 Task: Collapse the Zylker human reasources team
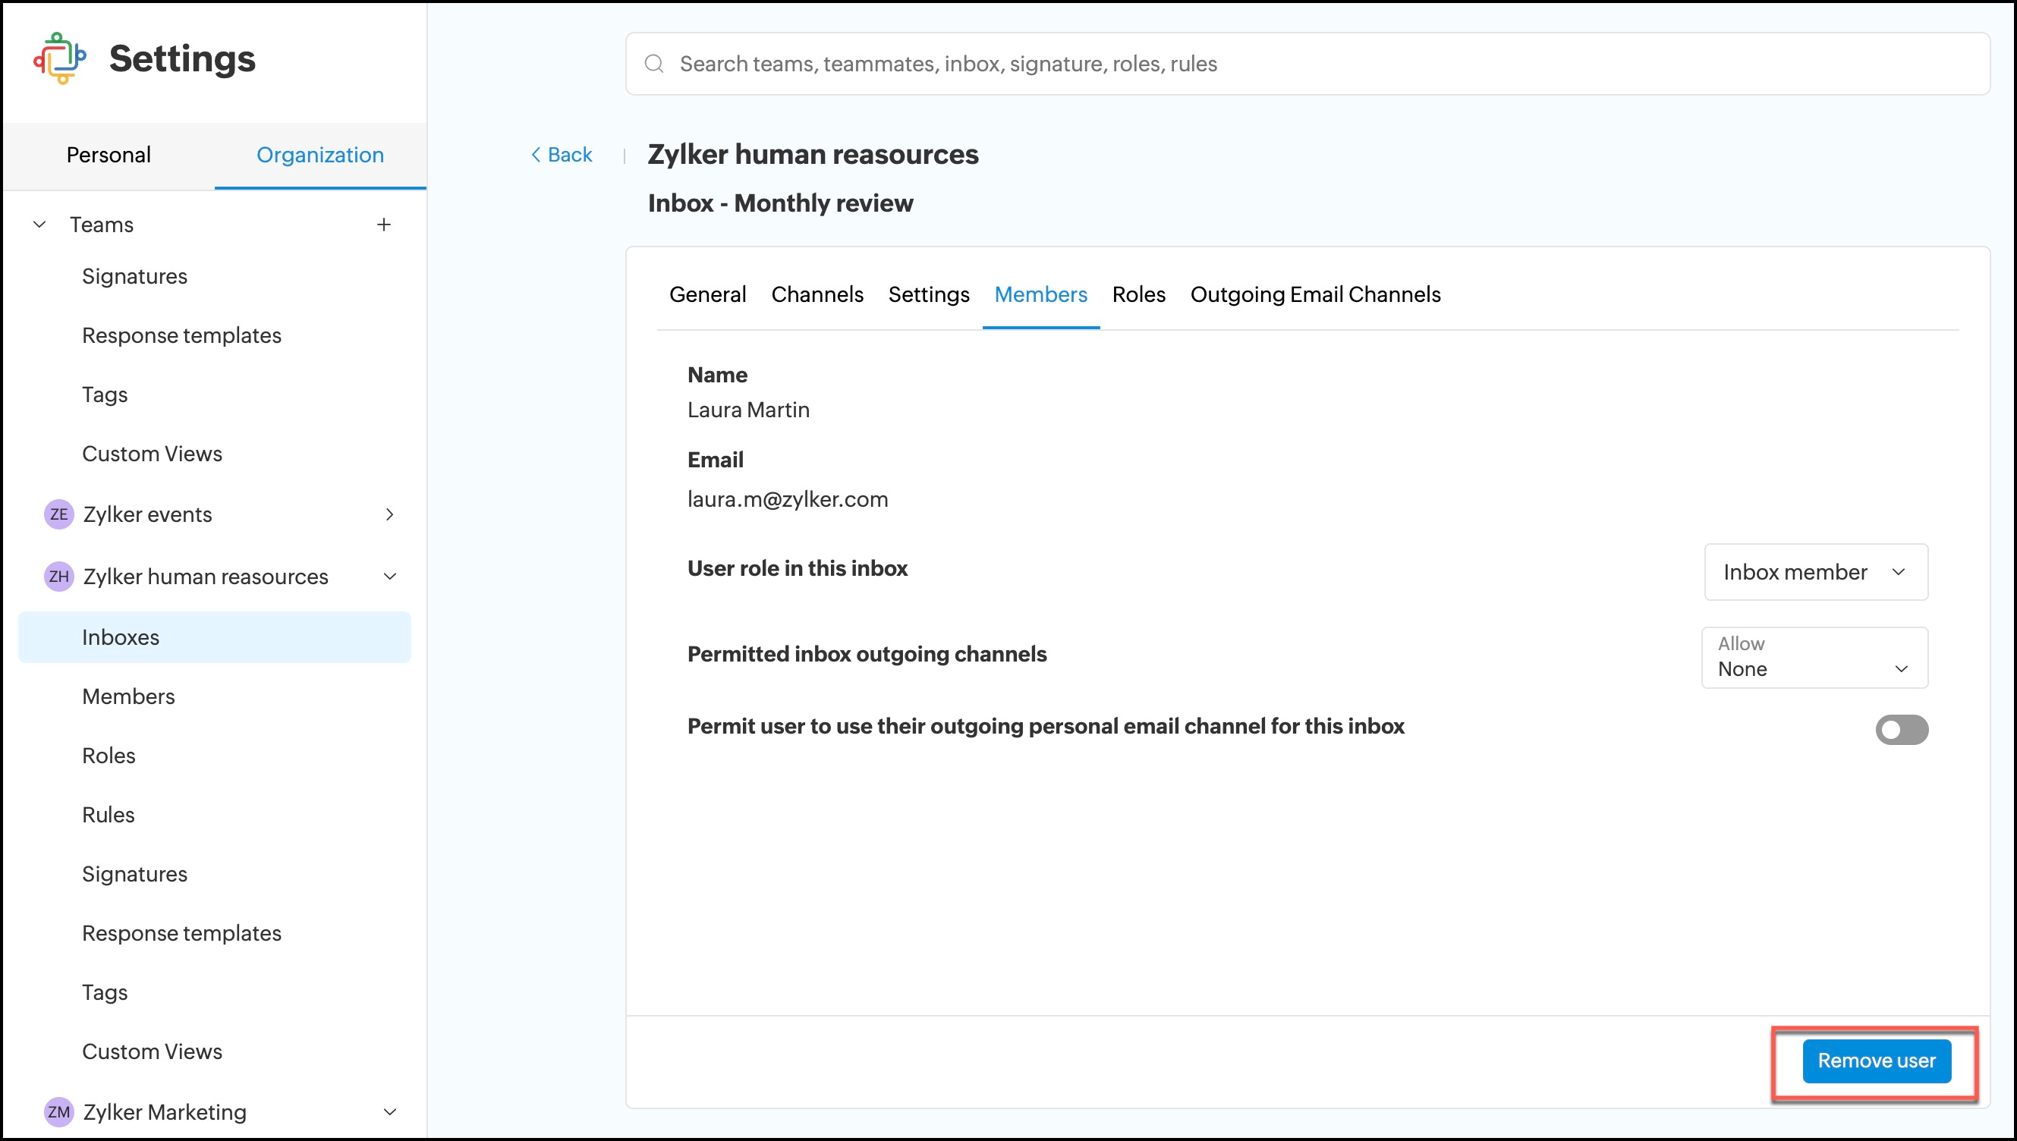[x=389, y=577]
